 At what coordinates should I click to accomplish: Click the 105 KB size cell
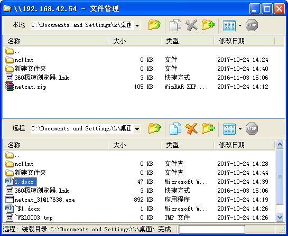(x=143, y=87)
